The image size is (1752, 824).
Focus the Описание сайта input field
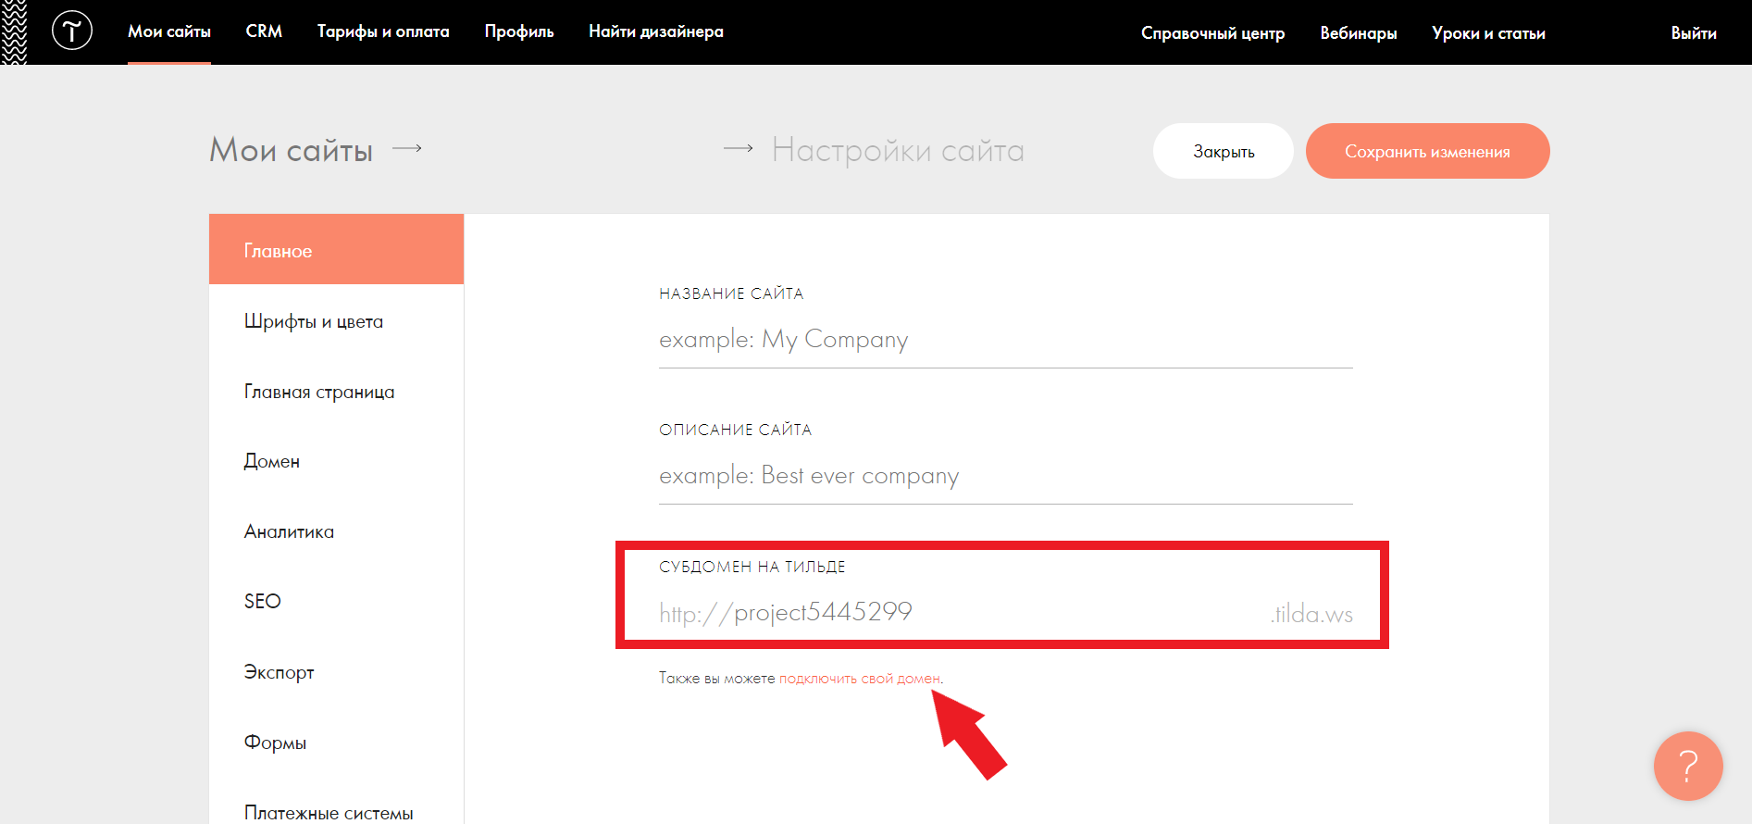click(1005, 476)
